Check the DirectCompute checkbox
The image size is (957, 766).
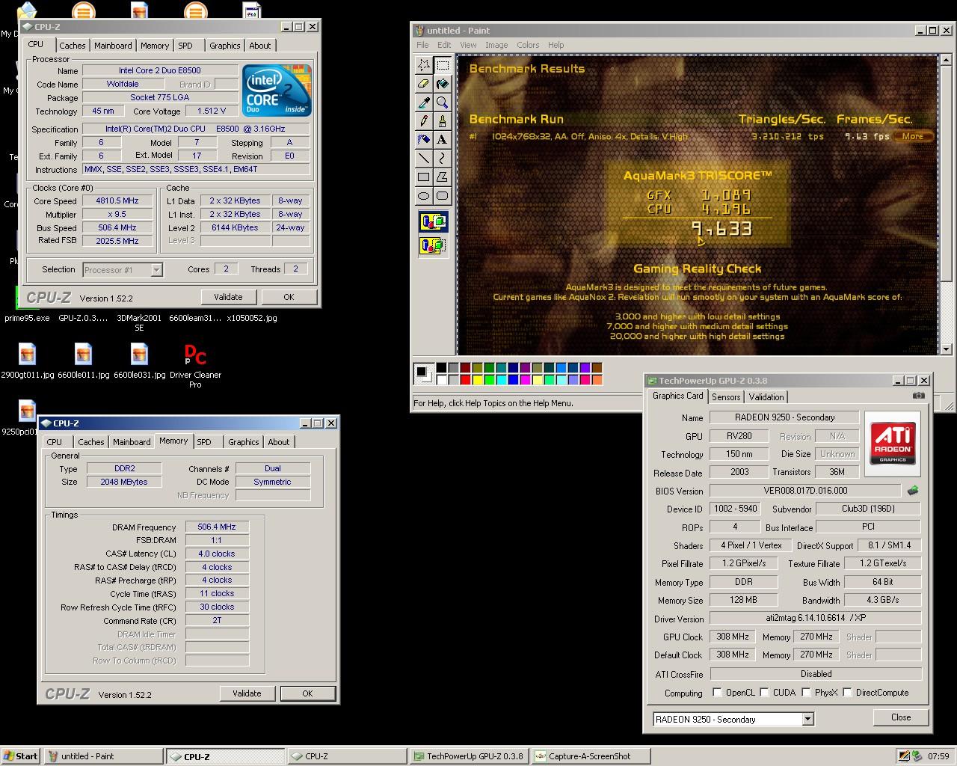tap(848, 693)
